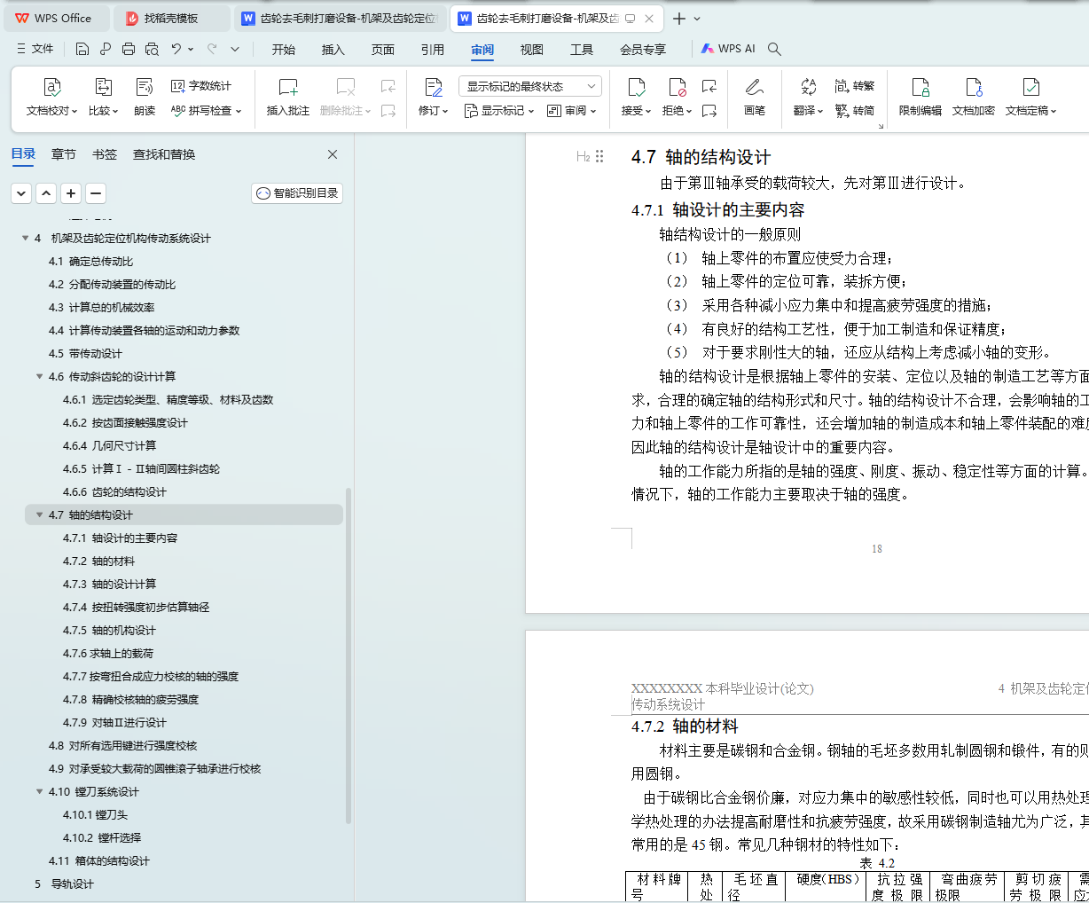Select outline entry 5 导轨设计
The height and width of the screenshot is (903, 1089).
(x=64, y=883)
